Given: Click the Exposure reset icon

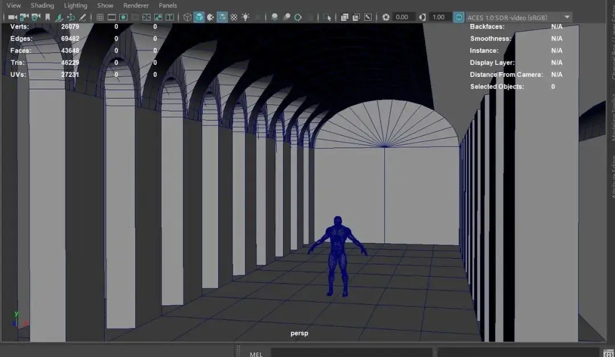Looking at the screenshot, I should point(386,17).
